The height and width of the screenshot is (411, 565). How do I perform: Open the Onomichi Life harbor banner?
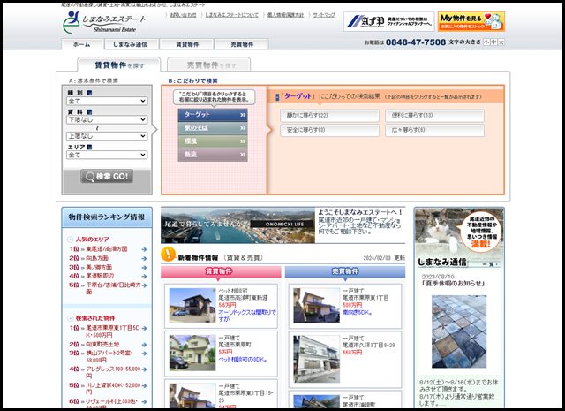click(x=237, y=225)
